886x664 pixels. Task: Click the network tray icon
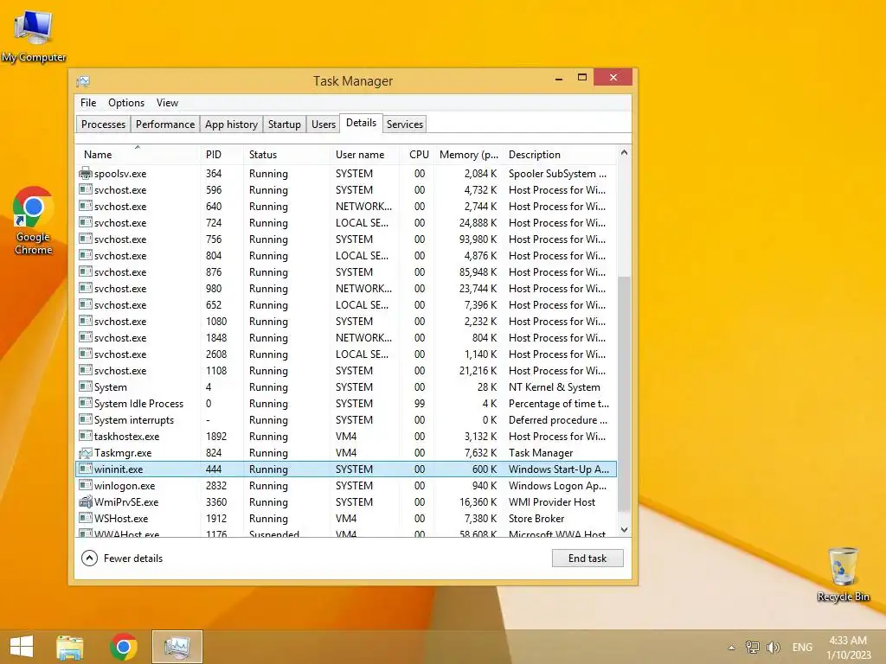[752, 648]
